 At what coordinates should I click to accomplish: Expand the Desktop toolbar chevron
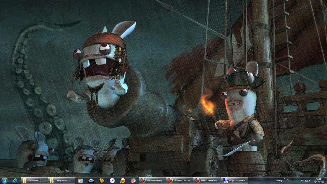coord(284,179)
